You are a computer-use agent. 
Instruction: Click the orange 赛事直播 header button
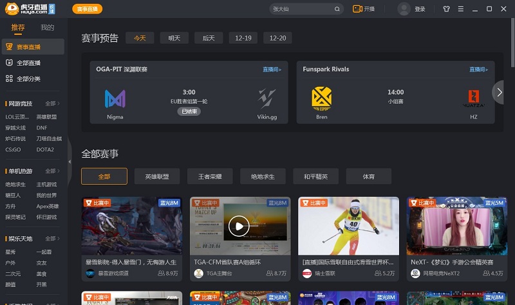(x=88, y=9)
